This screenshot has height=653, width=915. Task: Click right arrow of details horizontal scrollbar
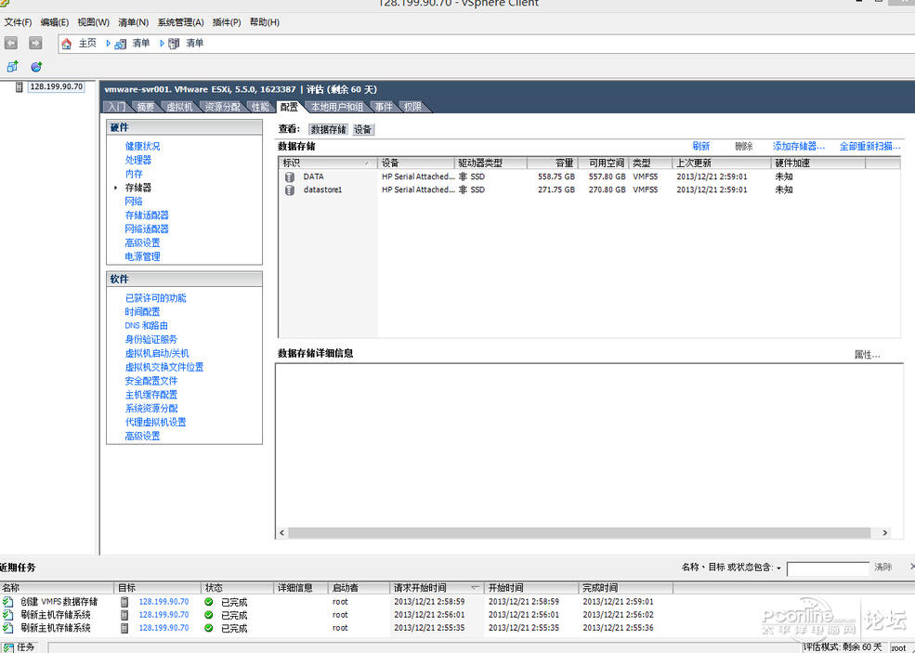(885, 533)
